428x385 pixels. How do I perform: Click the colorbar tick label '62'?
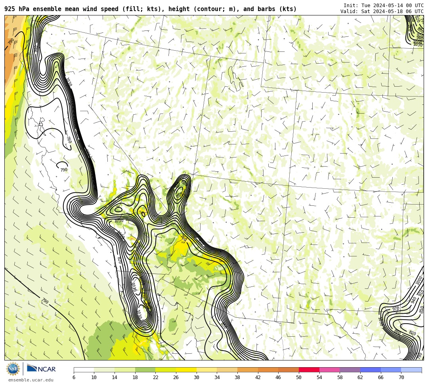(360, 377)
